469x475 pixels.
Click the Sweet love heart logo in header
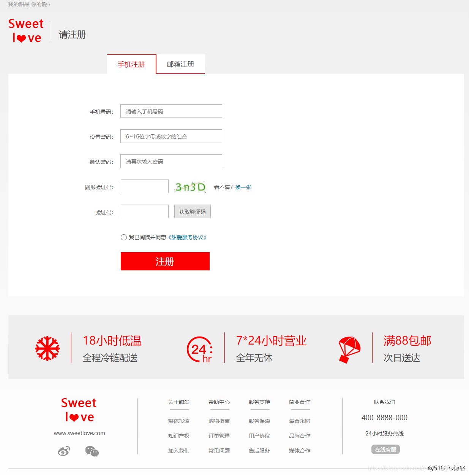point(25,30)
